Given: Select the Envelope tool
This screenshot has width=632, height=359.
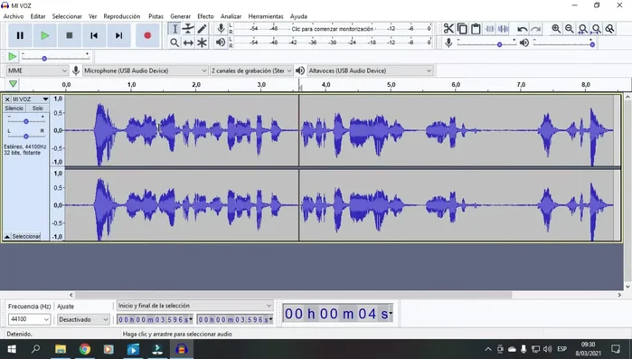Looking at the screenshot, I should [188, 29].
